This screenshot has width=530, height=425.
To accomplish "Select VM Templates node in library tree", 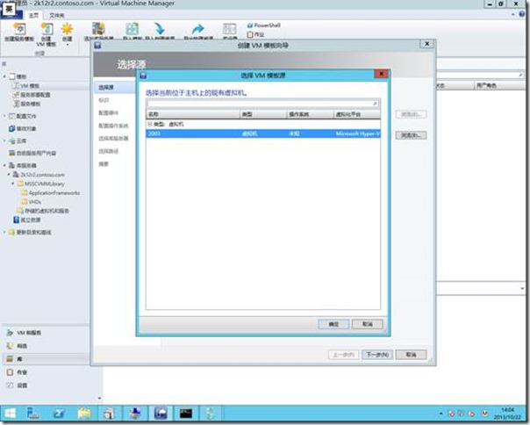I will 30,85.
